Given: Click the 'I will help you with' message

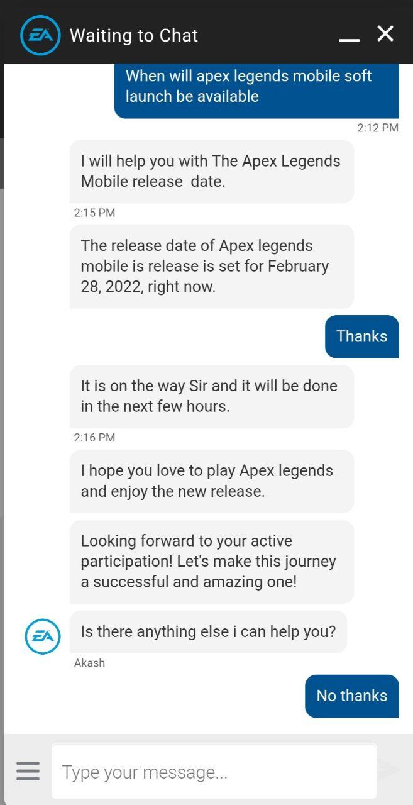Looking at the screenshot, I should coord(212,172).
